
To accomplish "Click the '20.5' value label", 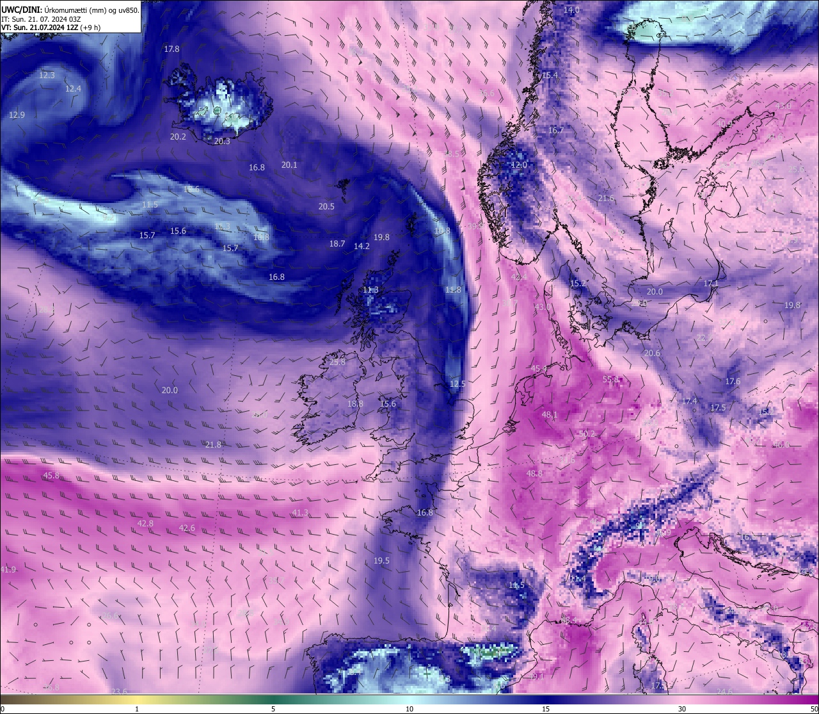I will (x=326, y=206).
